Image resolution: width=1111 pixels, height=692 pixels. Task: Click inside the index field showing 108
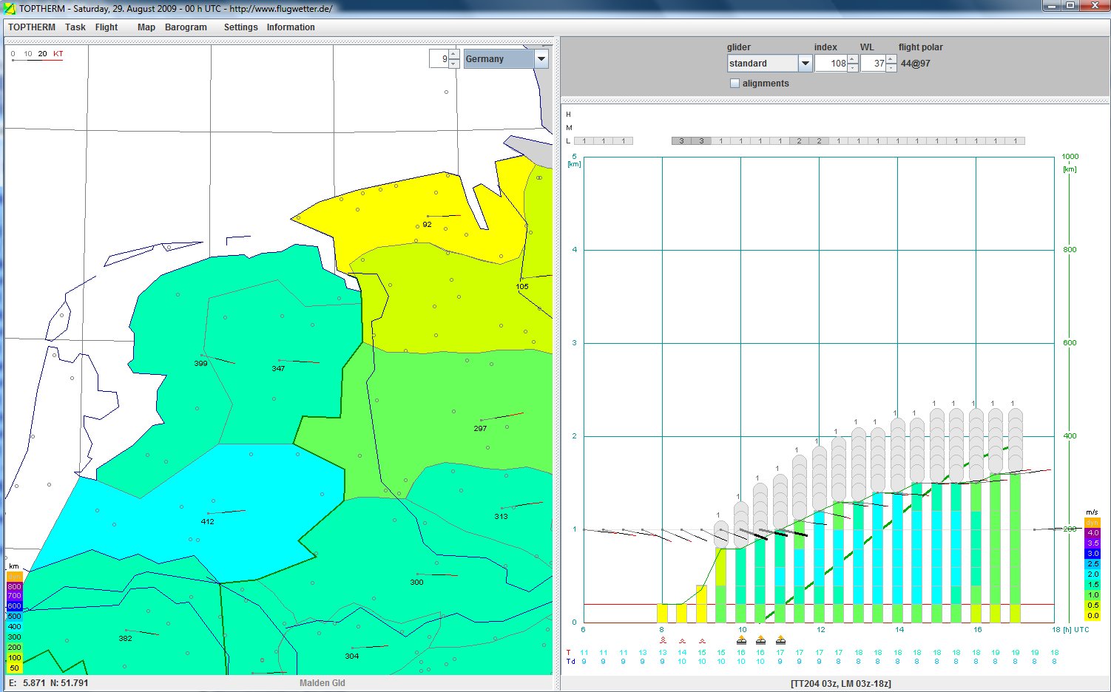(x=831, y=64)
